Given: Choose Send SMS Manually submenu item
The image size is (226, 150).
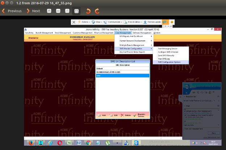Looking at the screenshot, I should click(x=171, y=56).
